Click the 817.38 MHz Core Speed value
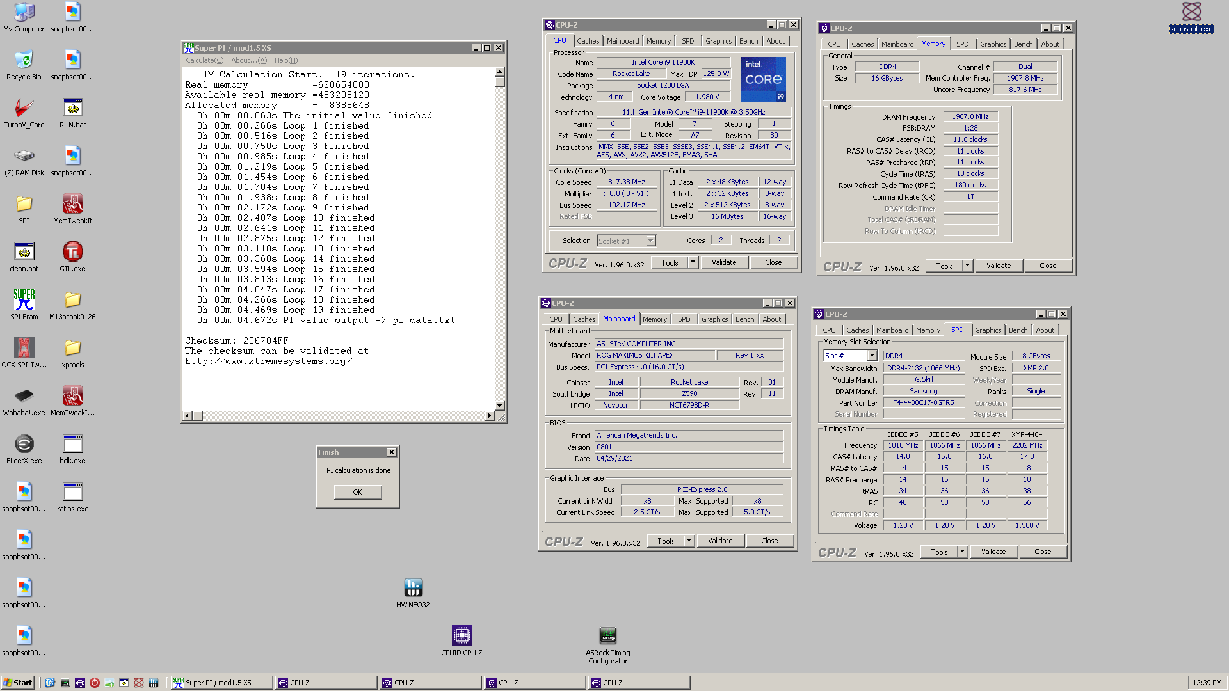Image resolution: width=1229 pixels, height=691 pixels. point(627,182)
